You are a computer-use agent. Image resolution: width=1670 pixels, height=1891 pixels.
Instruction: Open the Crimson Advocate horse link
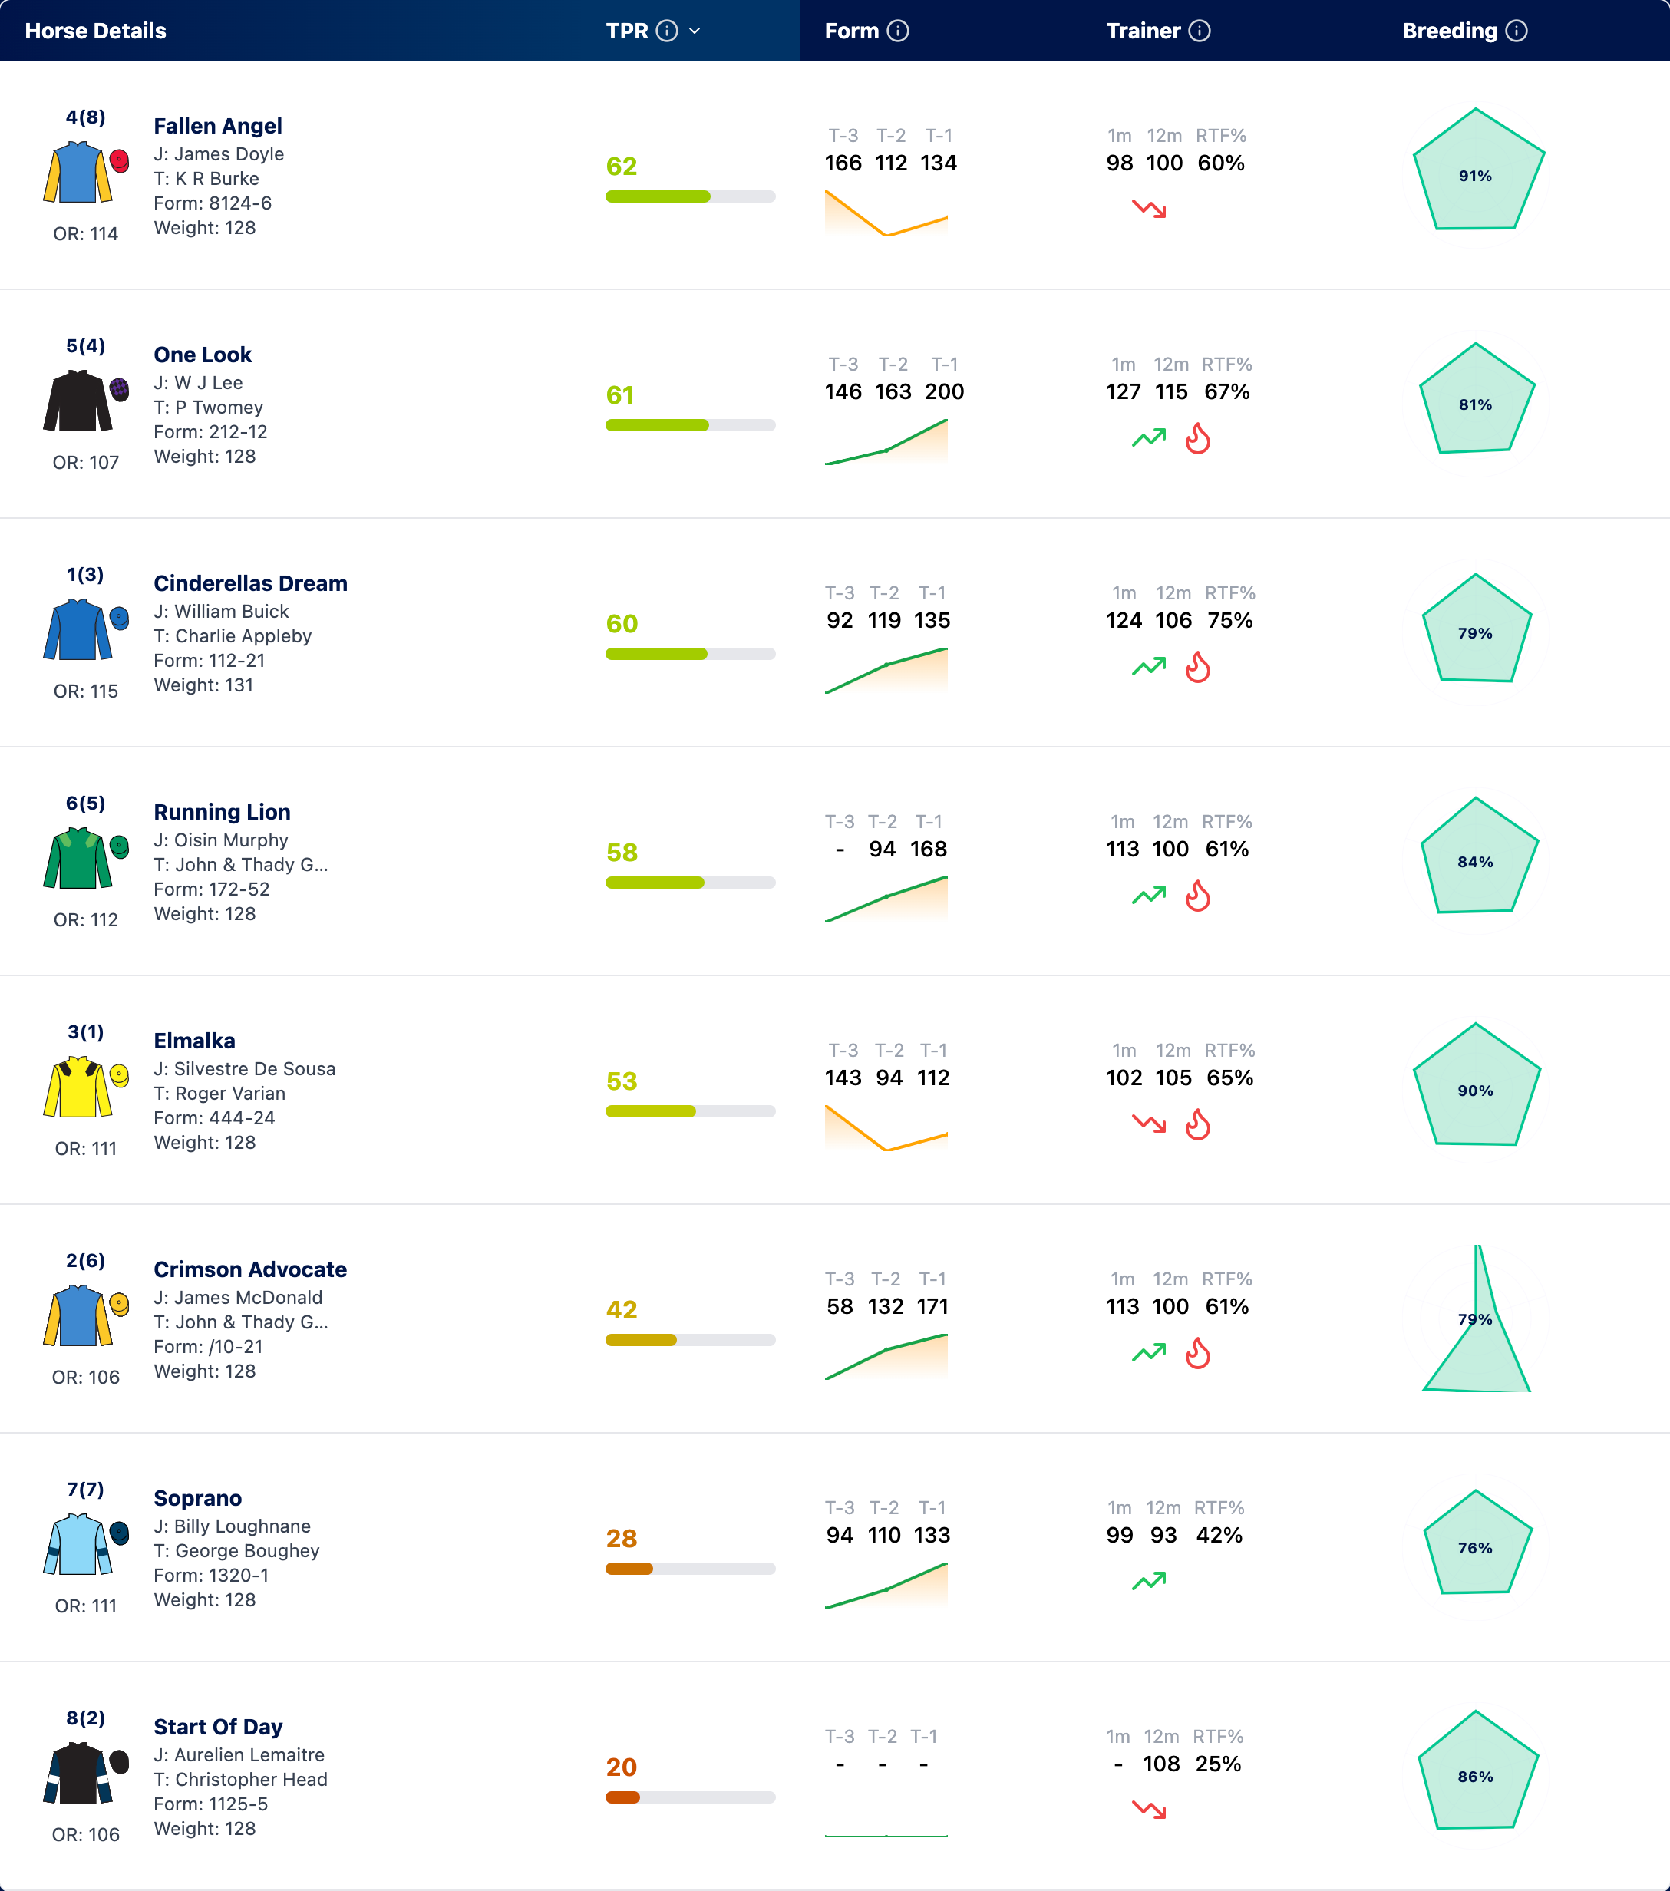tap(249, 1269)
